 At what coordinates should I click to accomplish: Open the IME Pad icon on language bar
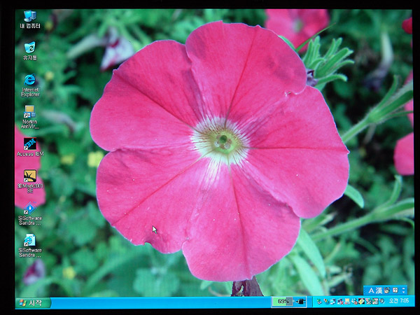386,290
